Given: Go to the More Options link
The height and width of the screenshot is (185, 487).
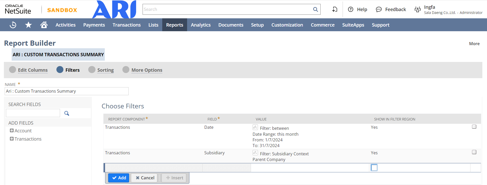Looking at the screenshot, I should [x=147, y=70].
